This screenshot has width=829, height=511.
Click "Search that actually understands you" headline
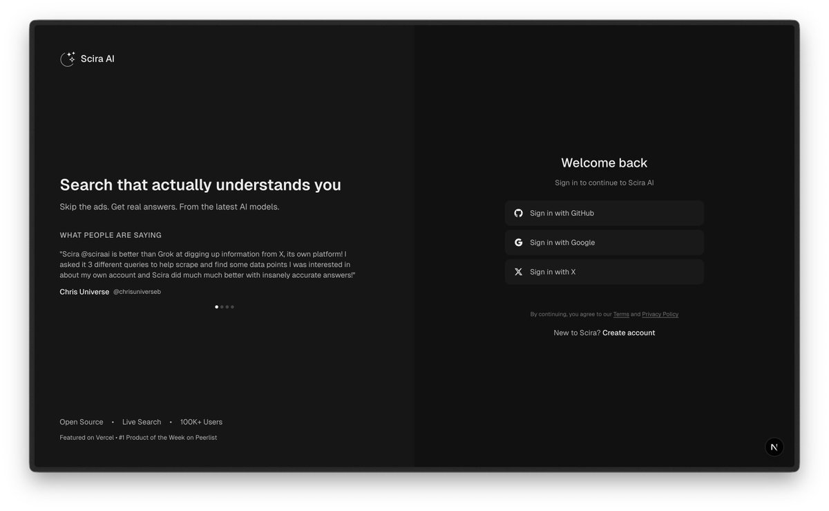click(200, 185)
